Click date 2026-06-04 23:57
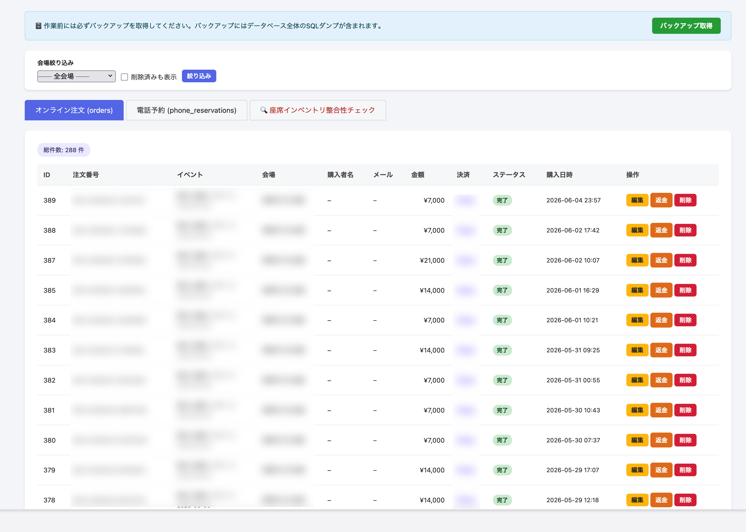Image resolution: width=746 pixels, height=532 pixels. pos(573,200)
